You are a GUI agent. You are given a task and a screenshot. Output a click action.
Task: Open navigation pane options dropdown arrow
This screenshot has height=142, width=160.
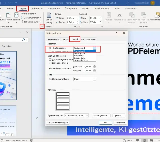coord(20,32)
